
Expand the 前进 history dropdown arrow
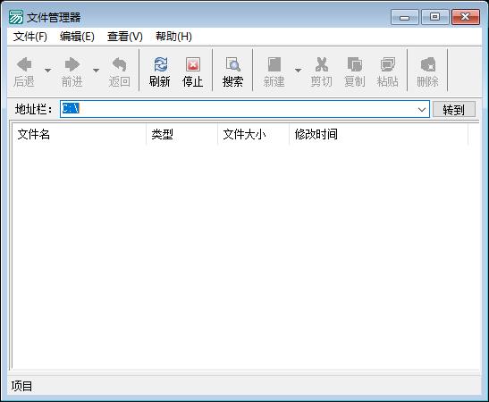96,71
